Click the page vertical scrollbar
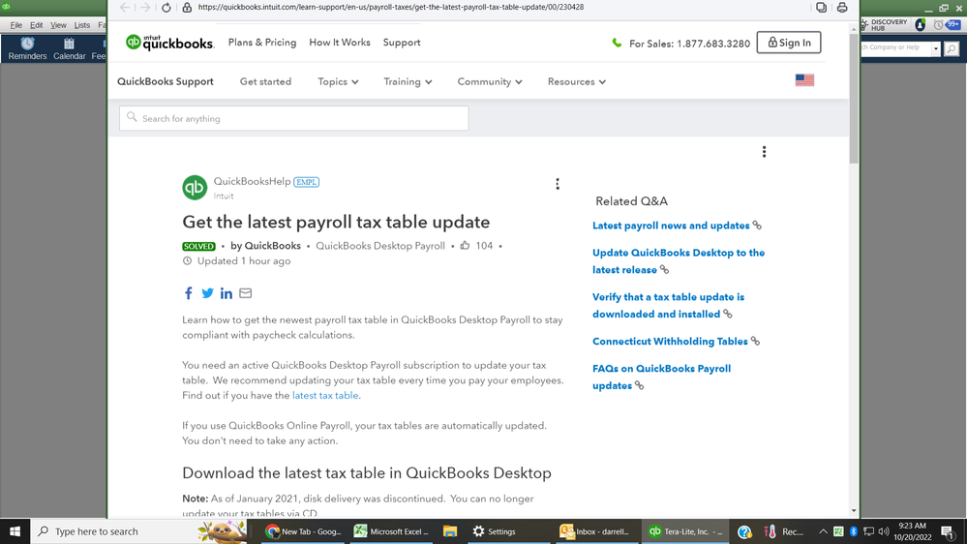The width and height of the screenshot is (967, 544). pos(854,99)
